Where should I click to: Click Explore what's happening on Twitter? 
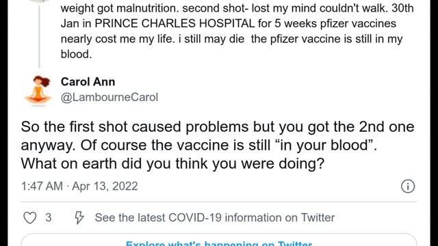[219, 243]
